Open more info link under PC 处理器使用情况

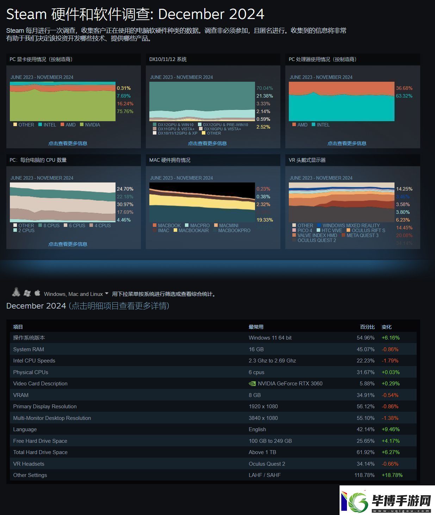pyautogui.click(x=347, y=143)
